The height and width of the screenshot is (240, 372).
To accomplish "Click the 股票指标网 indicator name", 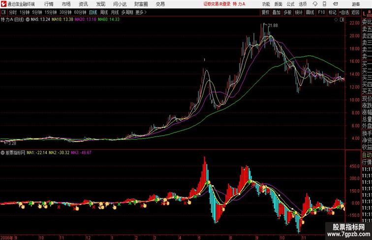I will [x=15, y=153].
